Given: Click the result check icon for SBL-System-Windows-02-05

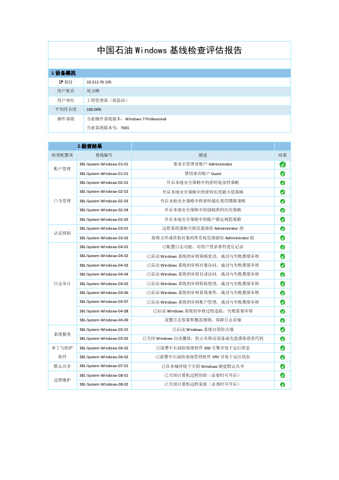Looking at the screenshot, I should click(x=282, y=219).
